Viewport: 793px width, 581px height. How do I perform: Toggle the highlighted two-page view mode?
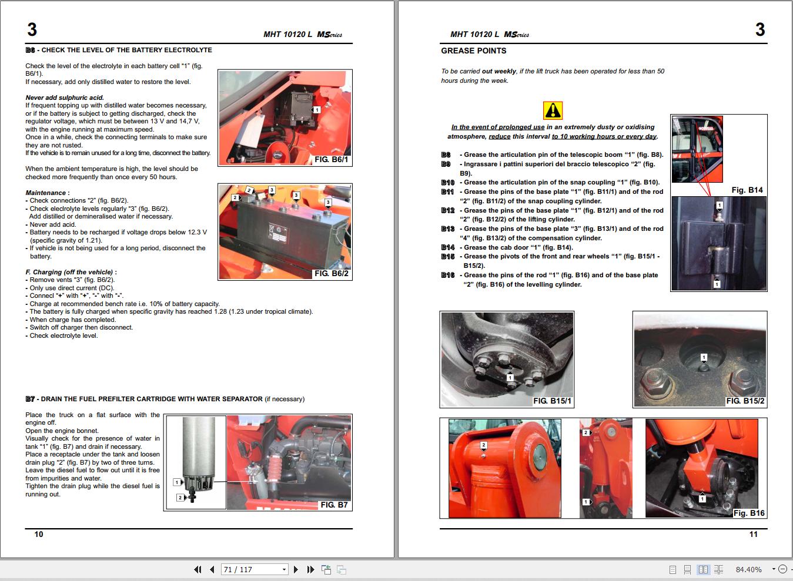tap(704, 569)
